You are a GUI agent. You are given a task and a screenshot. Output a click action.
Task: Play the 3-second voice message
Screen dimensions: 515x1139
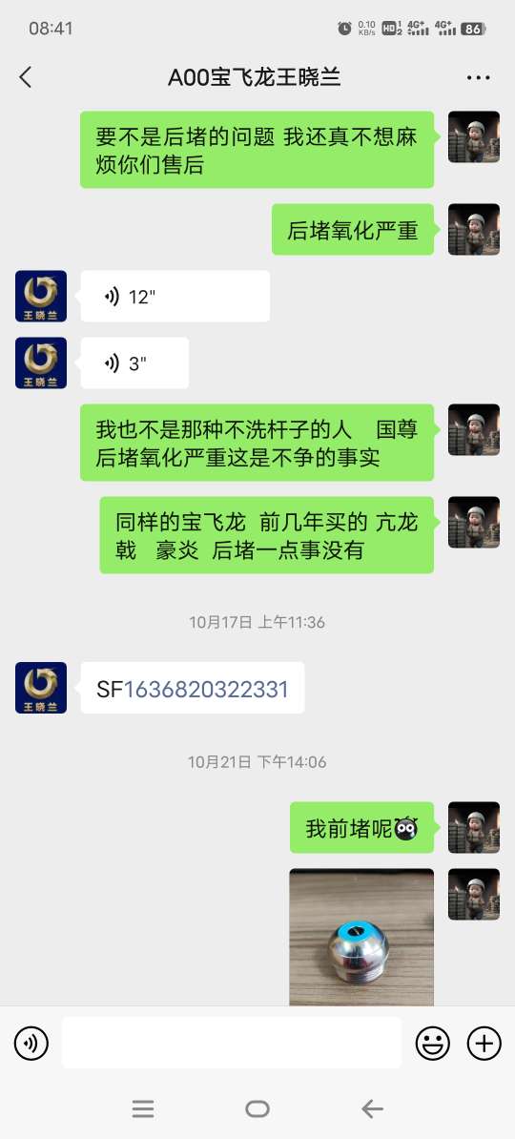pyautogui.click(x=134, y=363)
